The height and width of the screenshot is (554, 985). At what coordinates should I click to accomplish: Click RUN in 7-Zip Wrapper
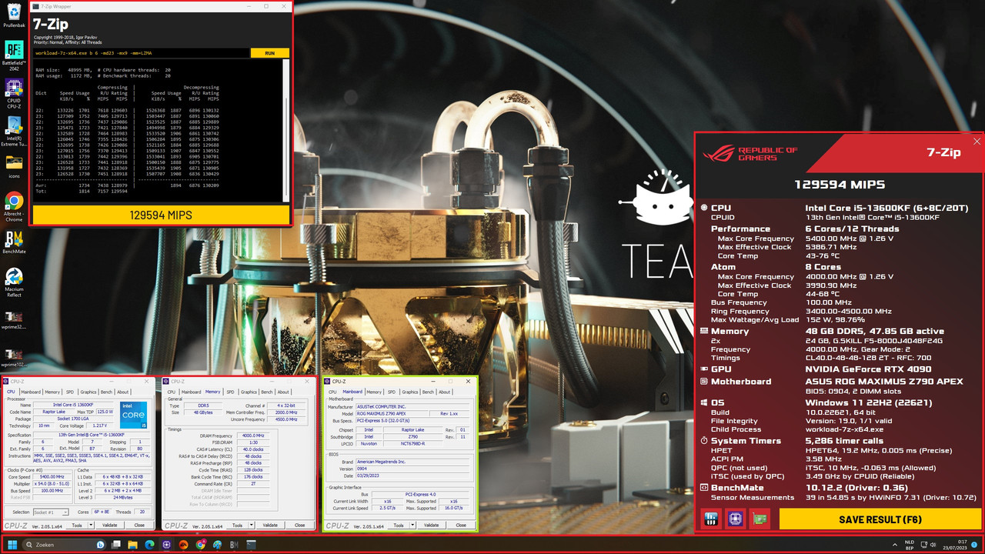pos(269,53)
